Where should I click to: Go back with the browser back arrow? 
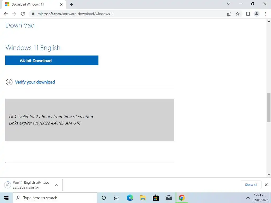6,14
